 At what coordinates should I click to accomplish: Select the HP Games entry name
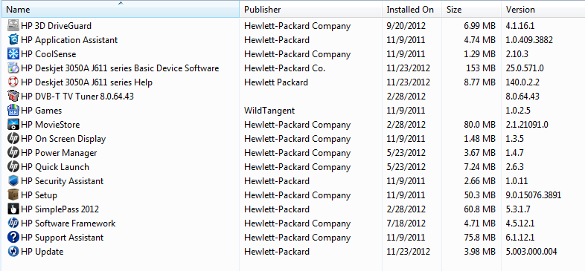[41, 111]
